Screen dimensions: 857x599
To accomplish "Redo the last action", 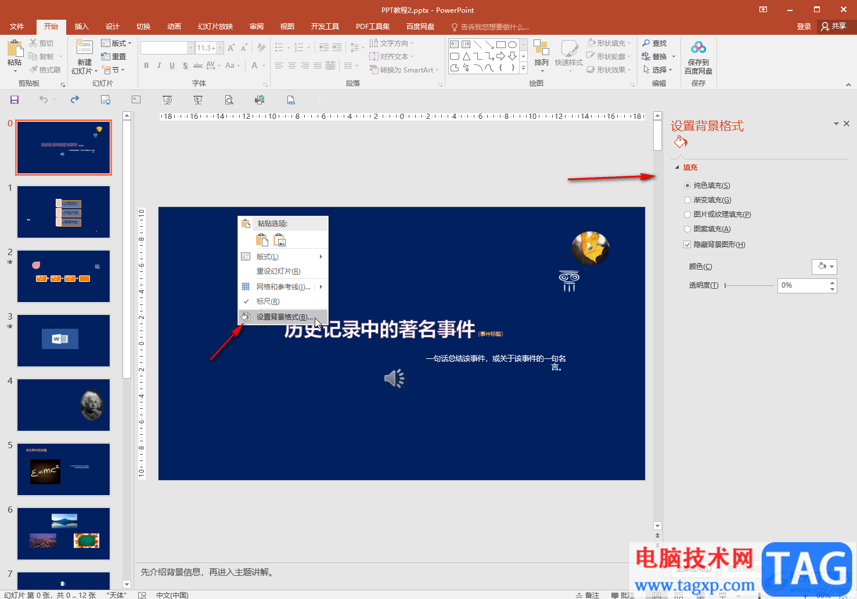I will click(74, 100).
